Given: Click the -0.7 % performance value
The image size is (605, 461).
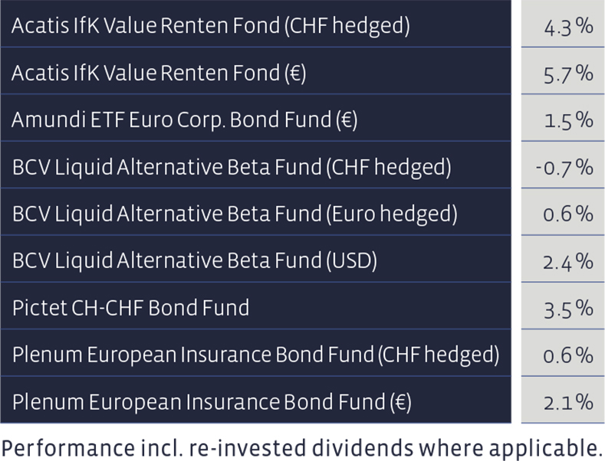Looking at the screenshot, I should pyautogui.click(x=564, y=168).
